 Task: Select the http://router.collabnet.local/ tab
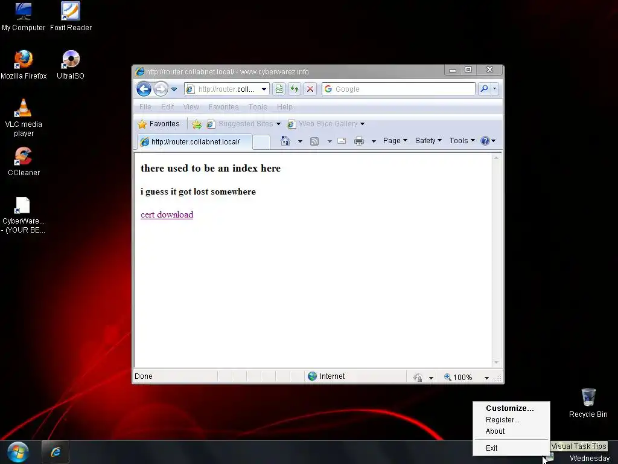pyautogui.click(x=194, y=141)
